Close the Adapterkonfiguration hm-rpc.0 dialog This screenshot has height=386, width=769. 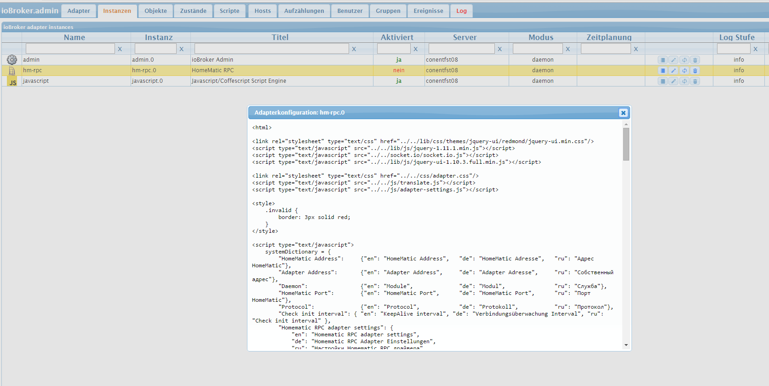coord(623,113)
